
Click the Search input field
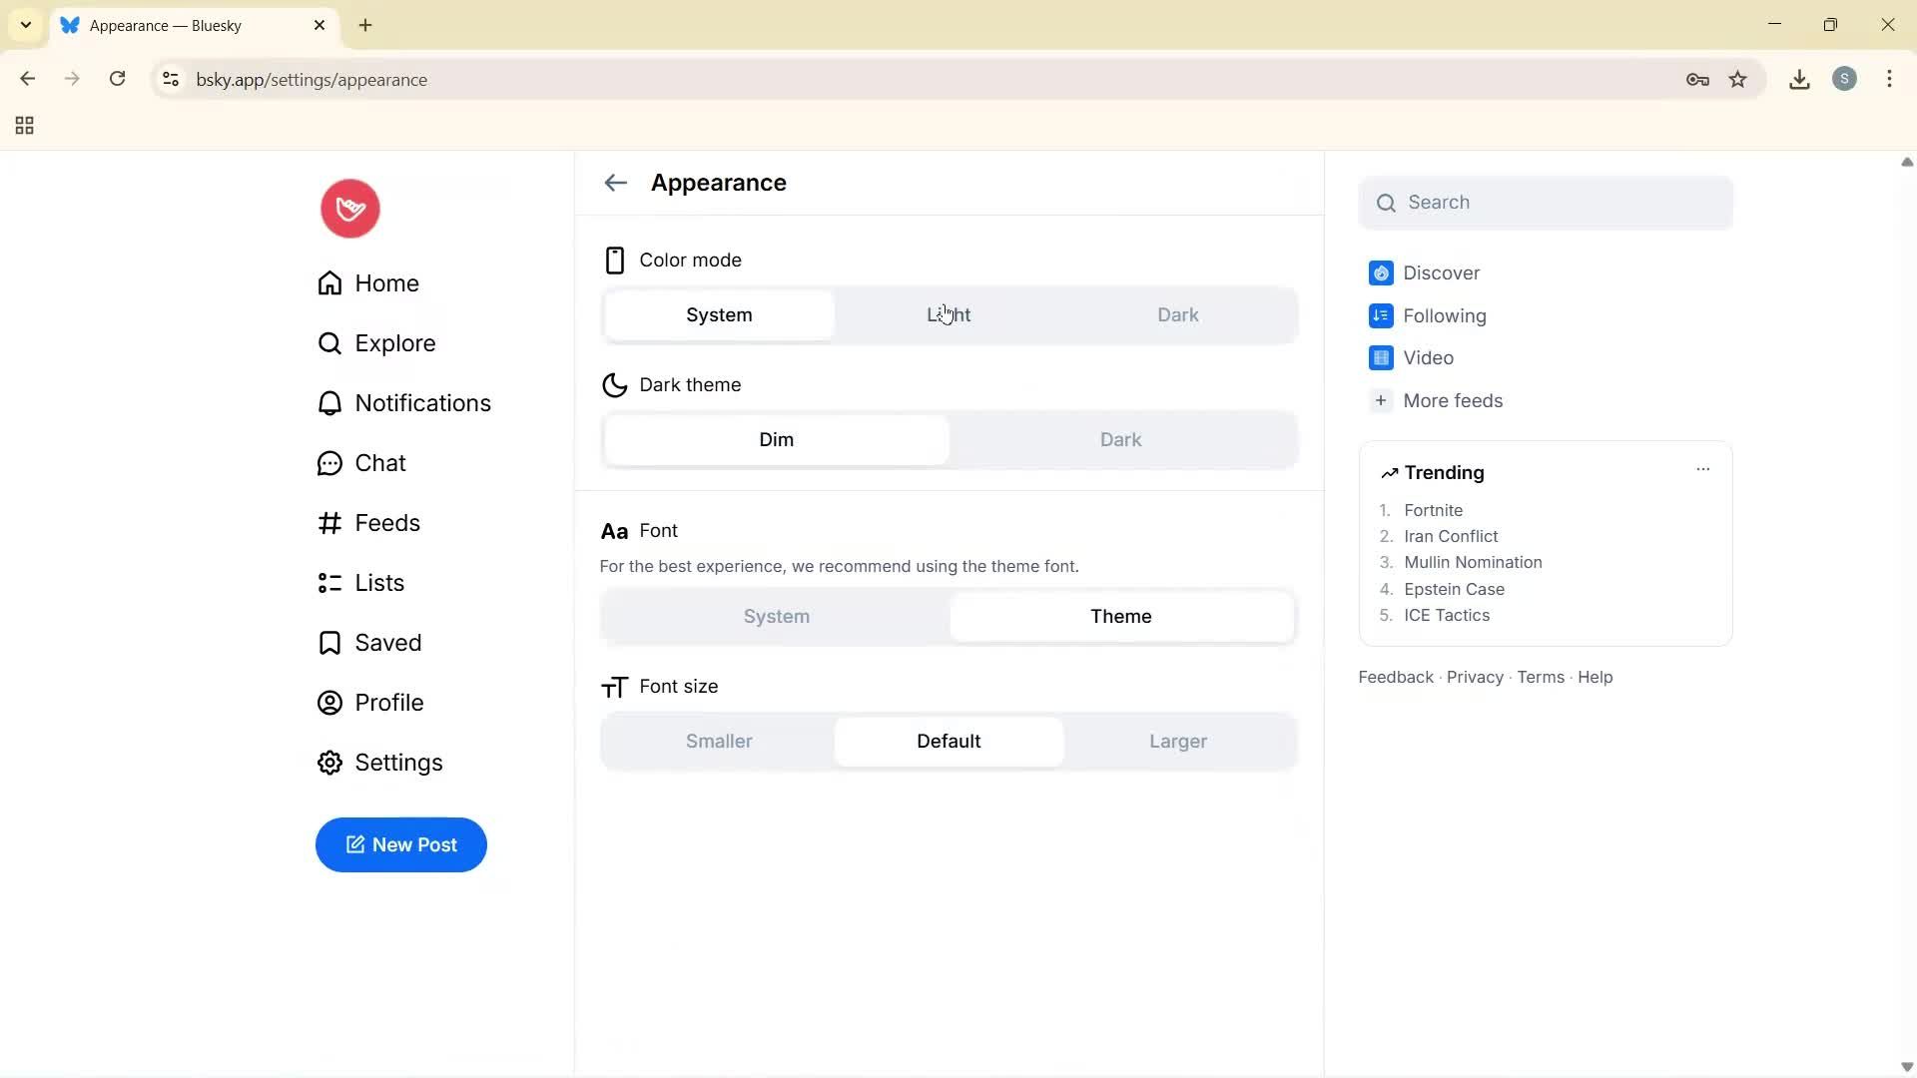1546,202
